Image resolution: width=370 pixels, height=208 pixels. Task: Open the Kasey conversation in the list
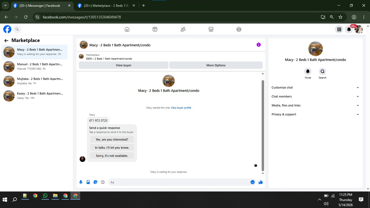tap(35, 96)
